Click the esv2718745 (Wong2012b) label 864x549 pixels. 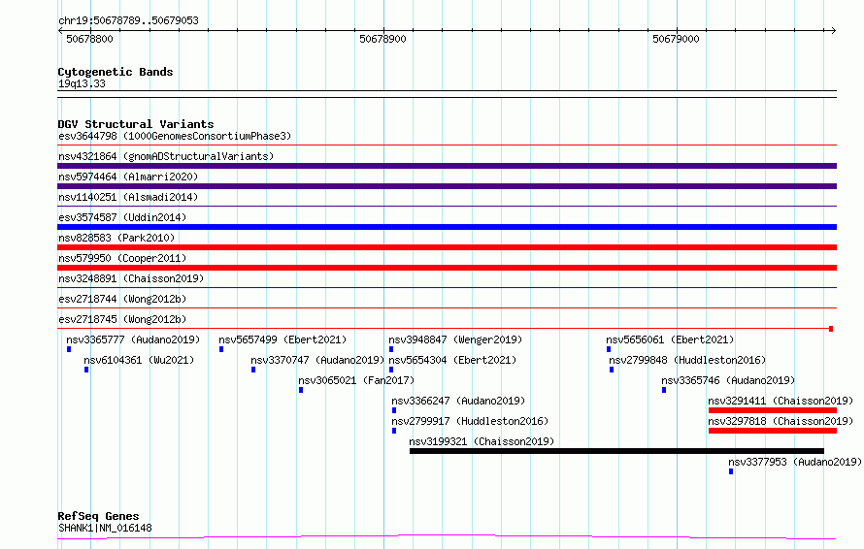pyautogui.click(x=122, y=319)
